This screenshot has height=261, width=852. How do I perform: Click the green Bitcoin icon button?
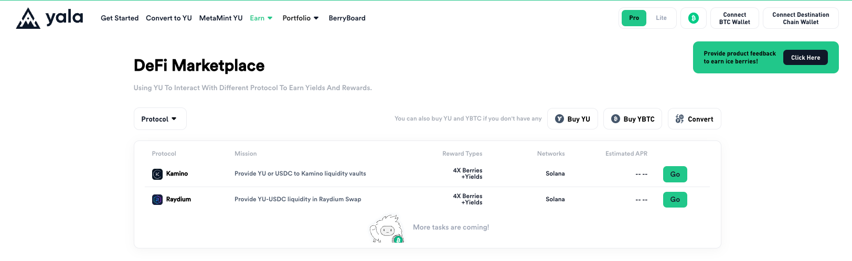tap(694, 18)
